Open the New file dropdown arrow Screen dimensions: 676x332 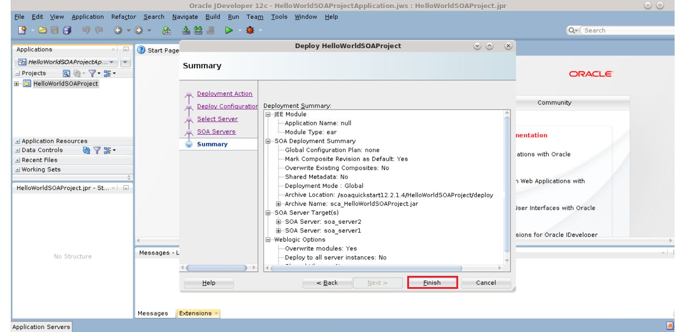tap(33, 31)
